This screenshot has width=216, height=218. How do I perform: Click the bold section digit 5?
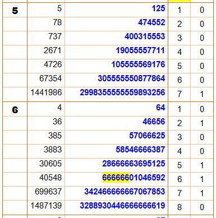15,11
